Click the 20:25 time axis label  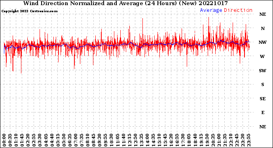[x=213, y=140]
